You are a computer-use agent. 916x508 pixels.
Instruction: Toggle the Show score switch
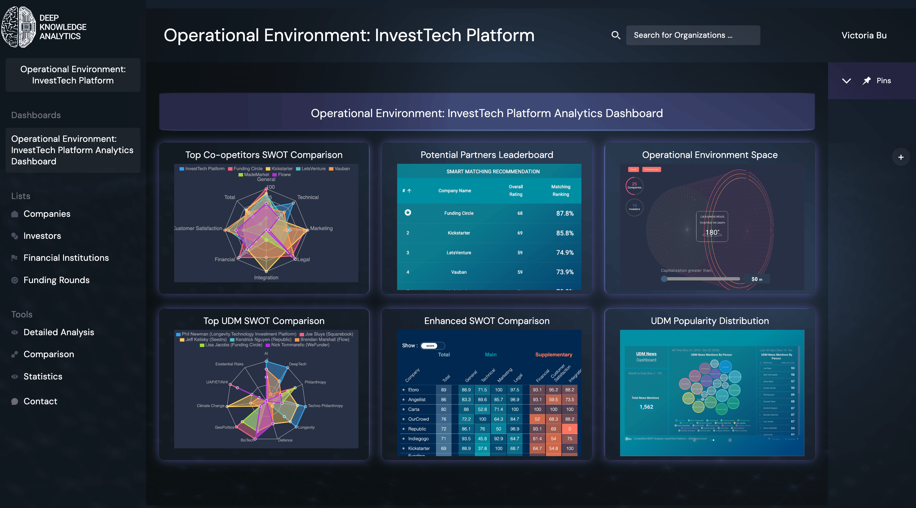(x=432, y=346)
